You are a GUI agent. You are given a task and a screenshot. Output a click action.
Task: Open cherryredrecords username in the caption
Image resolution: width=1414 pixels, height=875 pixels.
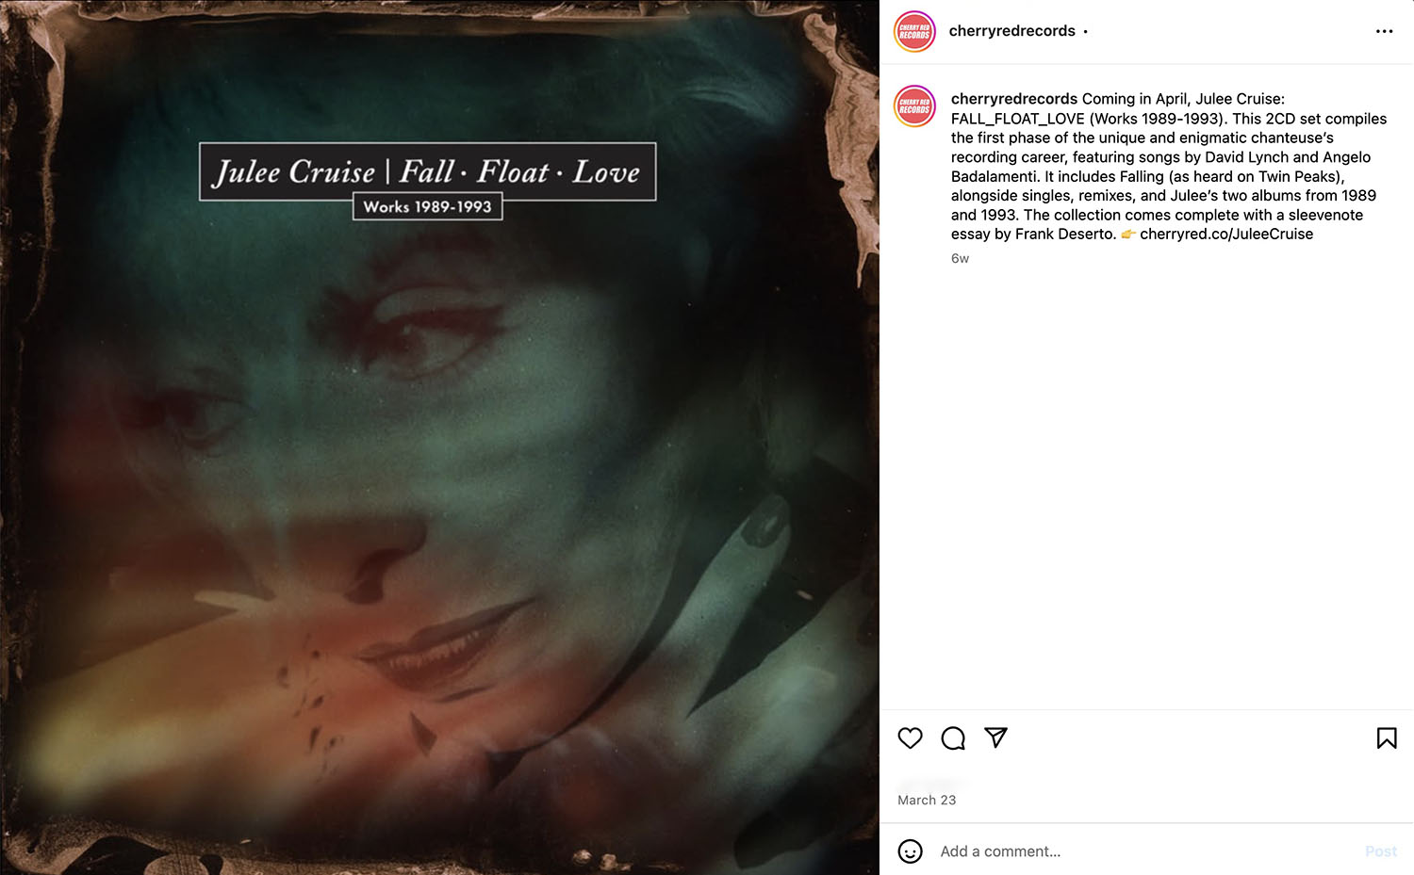click(x=1014, y=99)
